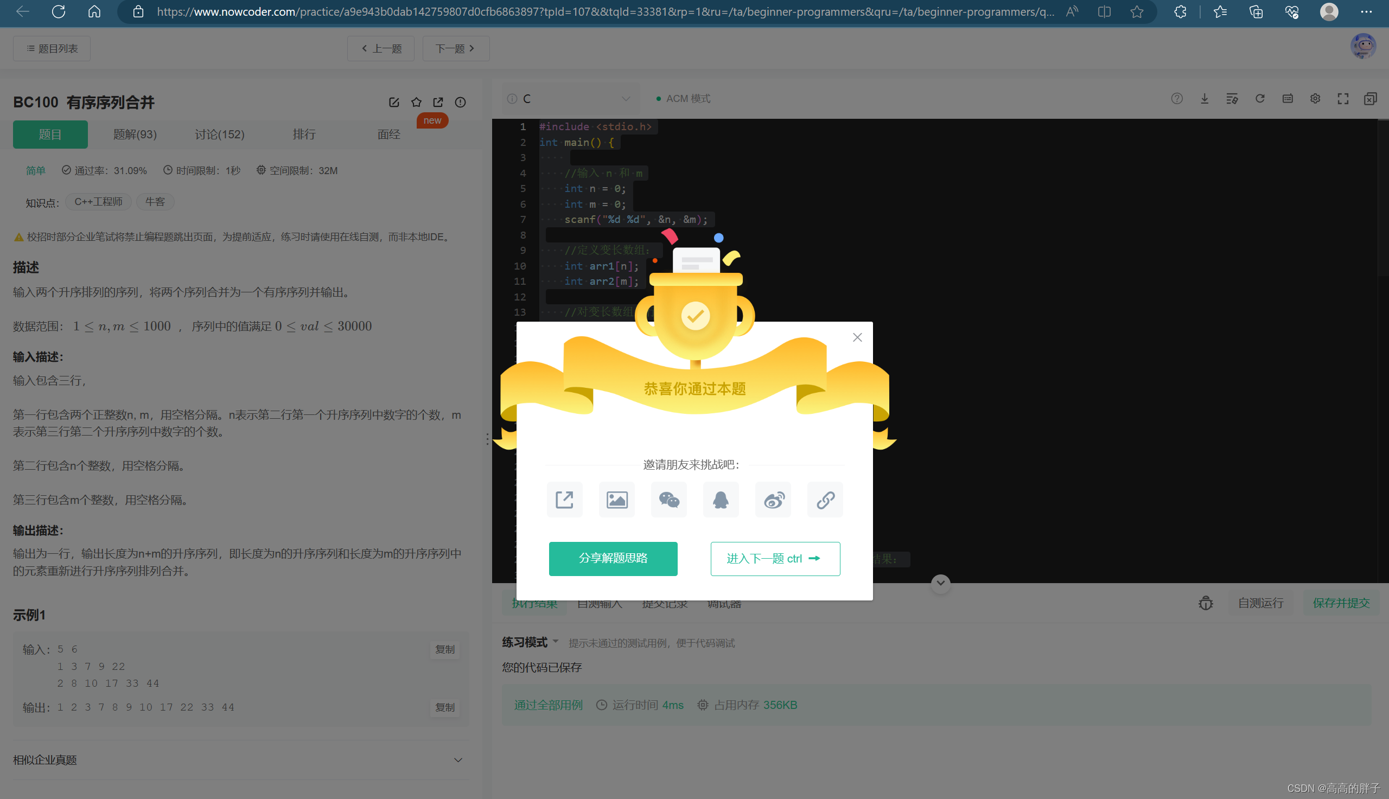Open favorites list icon in toolbar

[x=1220, y=11]
